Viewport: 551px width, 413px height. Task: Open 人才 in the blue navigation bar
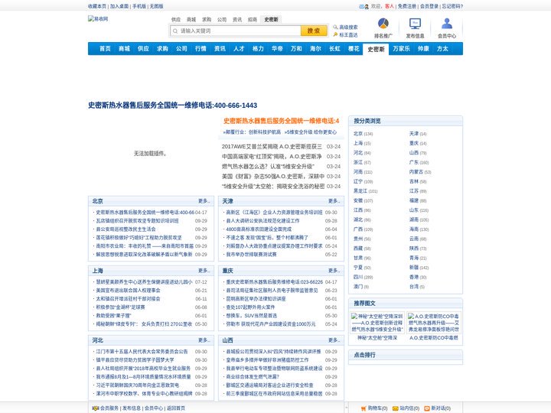pos(239,49)
